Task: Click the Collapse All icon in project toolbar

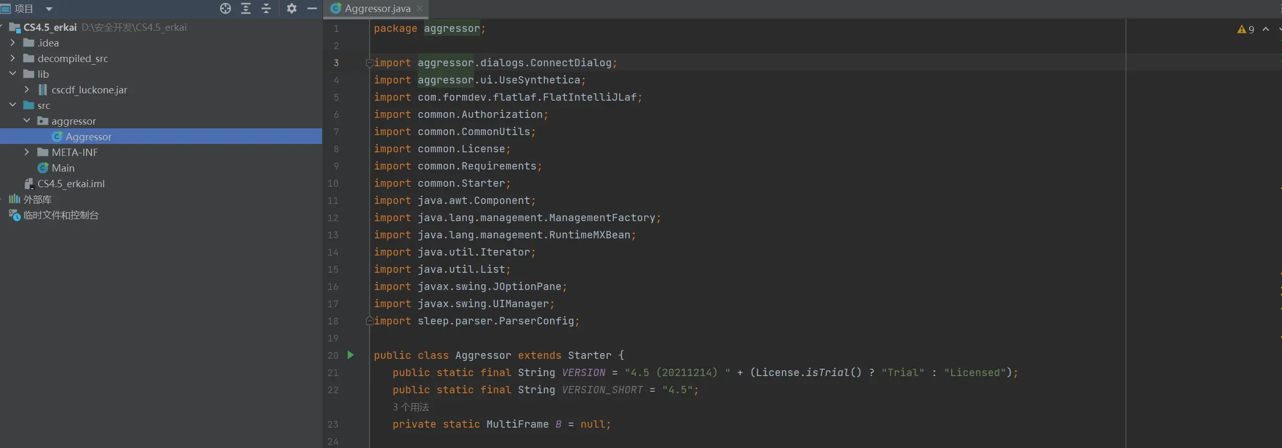Action: click(266, 8)
